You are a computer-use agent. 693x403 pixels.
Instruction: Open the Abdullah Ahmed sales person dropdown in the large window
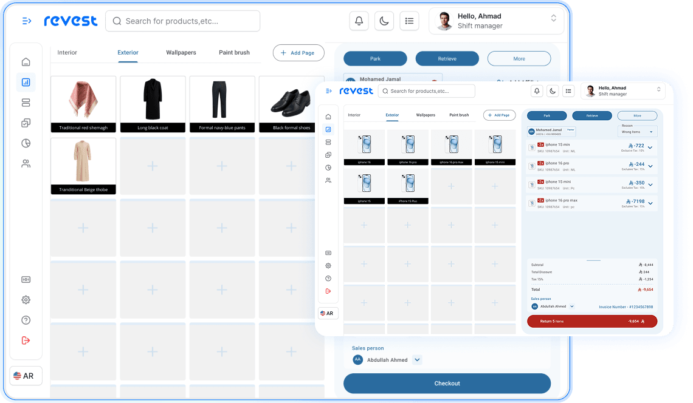417,360
